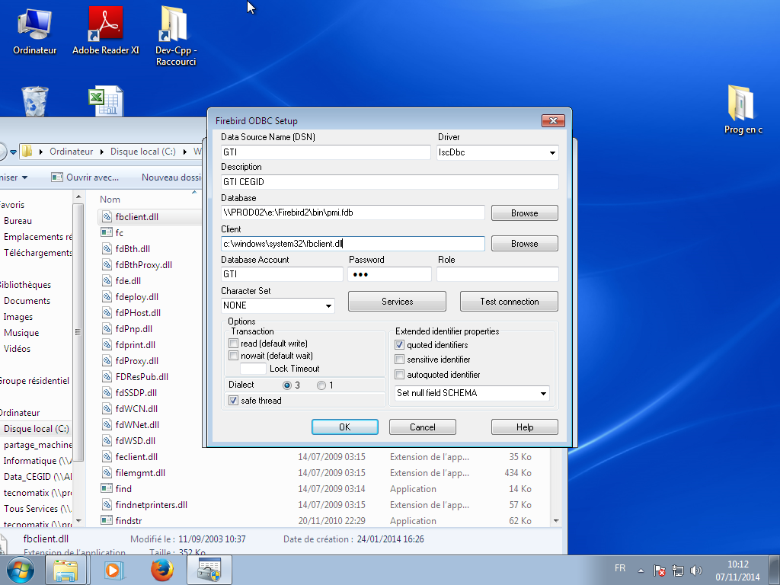Screen dimensions: 780x585
Task: Select Dialect 3 radio button
Action: point(287,385)
